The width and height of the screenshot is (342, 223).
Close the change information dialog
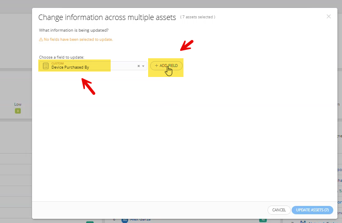[x=329, y=17]
